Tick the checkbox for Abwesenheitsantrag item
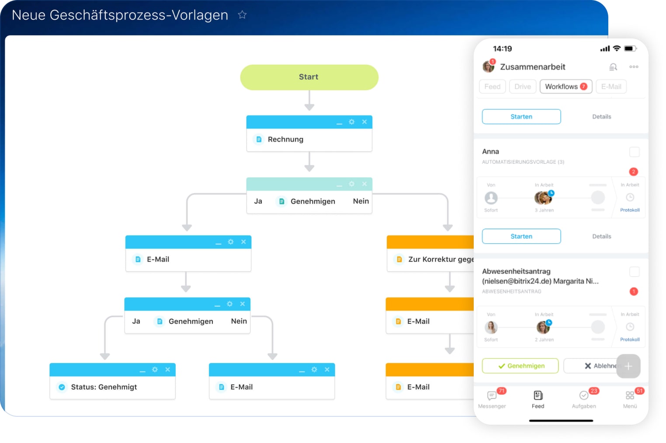 coord(634,272)
